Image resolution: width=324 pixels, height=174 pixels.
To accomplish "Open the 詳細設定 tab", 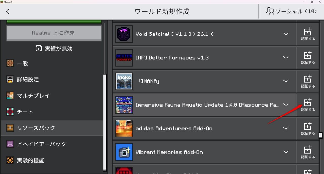I will tap(52, 79).
